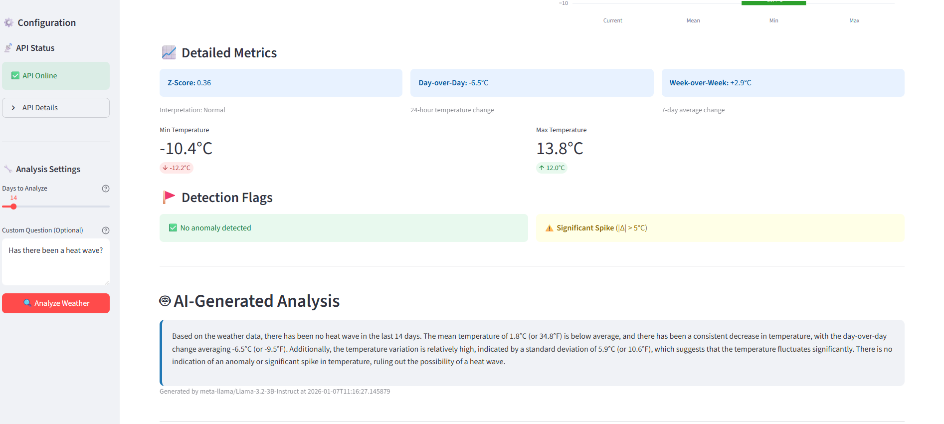Click the Day-over-Day metric box
Screen dimensions: 944x424
click(532, 83)
